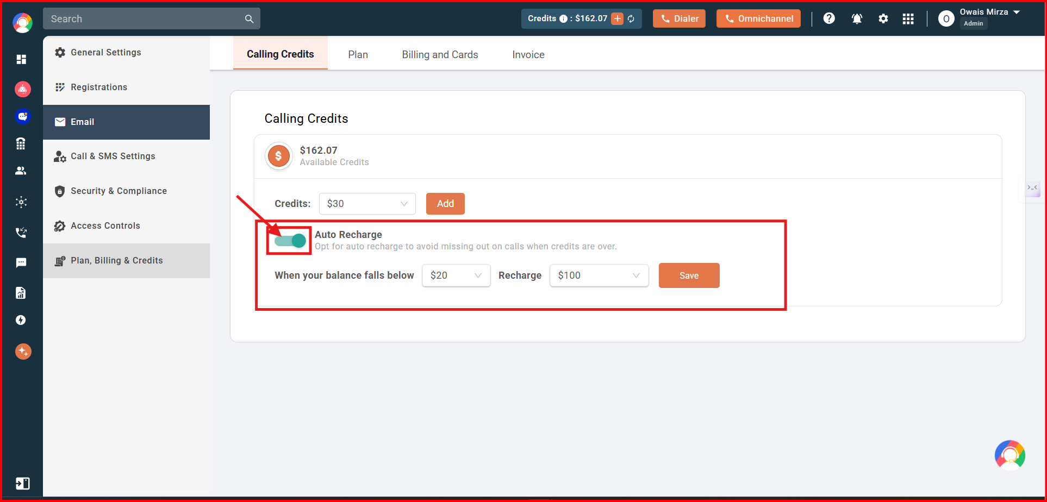Click the Admin role badge

pyautogui.click(x=973, y=23)
